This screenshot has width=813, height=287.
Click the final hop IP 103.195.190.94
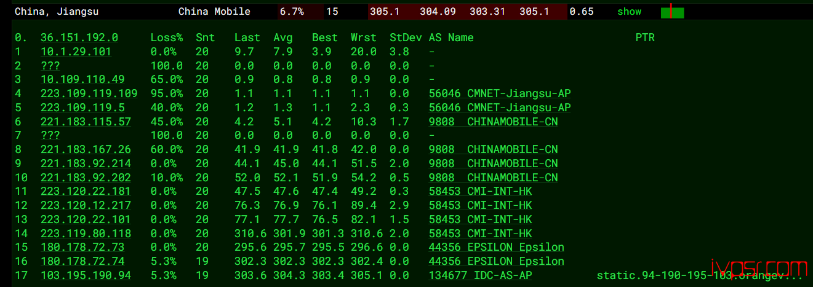(86, 275)
